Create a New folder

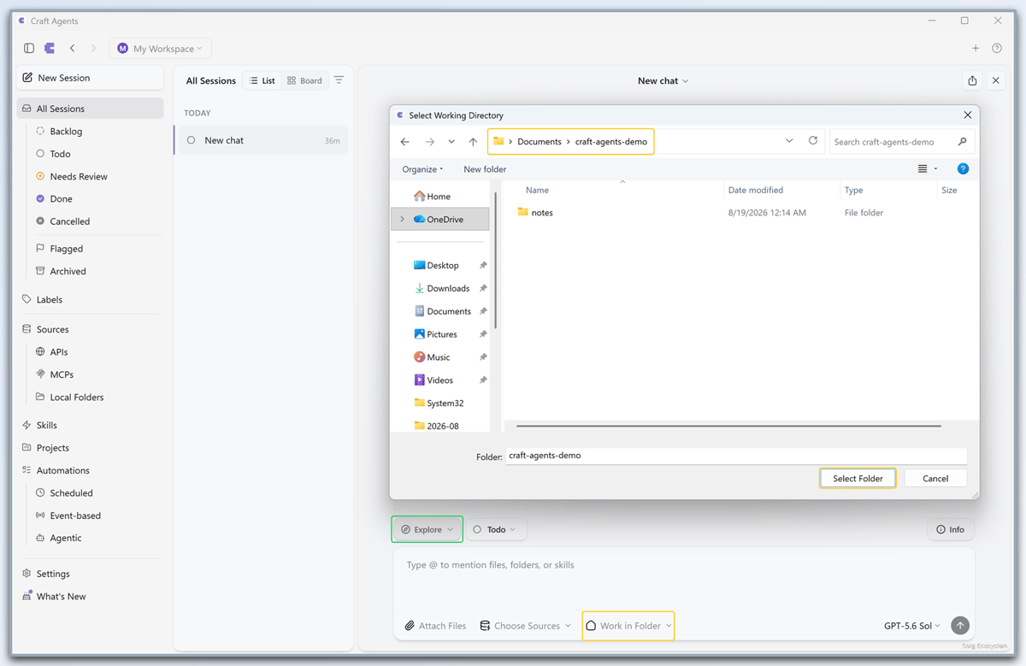(x=485, y=169)
